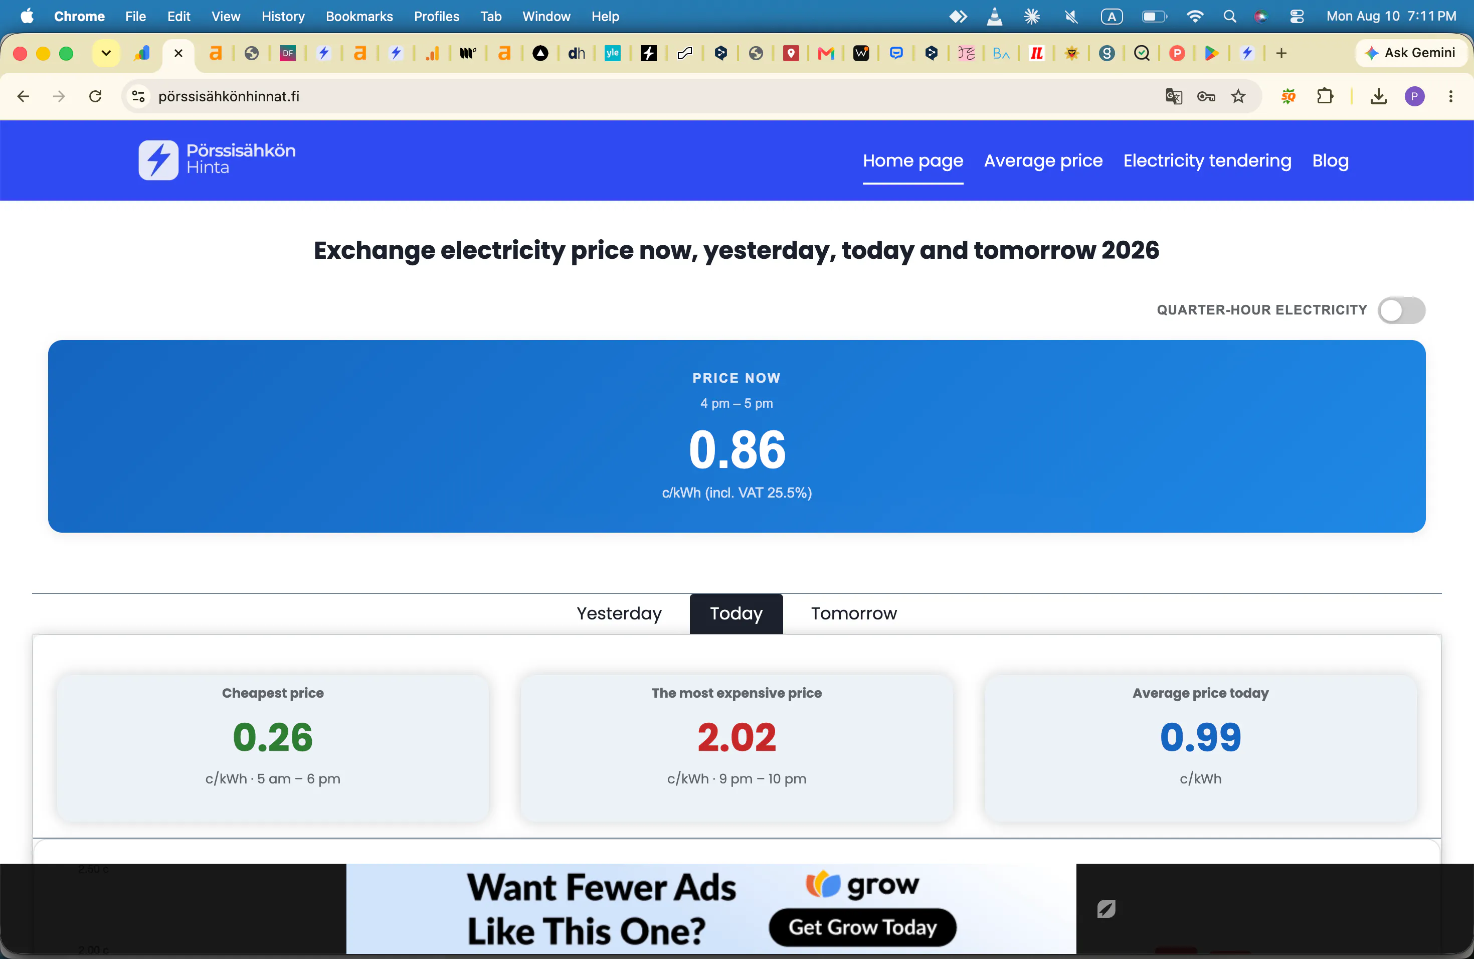Open a new tab with the plus button
Image resolution: width=1474 pixels, height=959 pixels.
[1281, 53]
